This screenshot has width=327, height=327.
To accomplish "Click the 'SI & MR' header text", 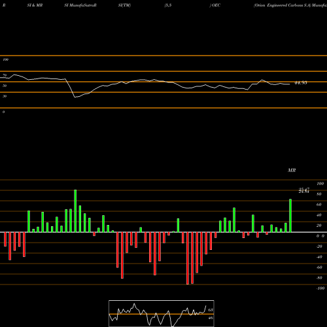I will point(35,5).
